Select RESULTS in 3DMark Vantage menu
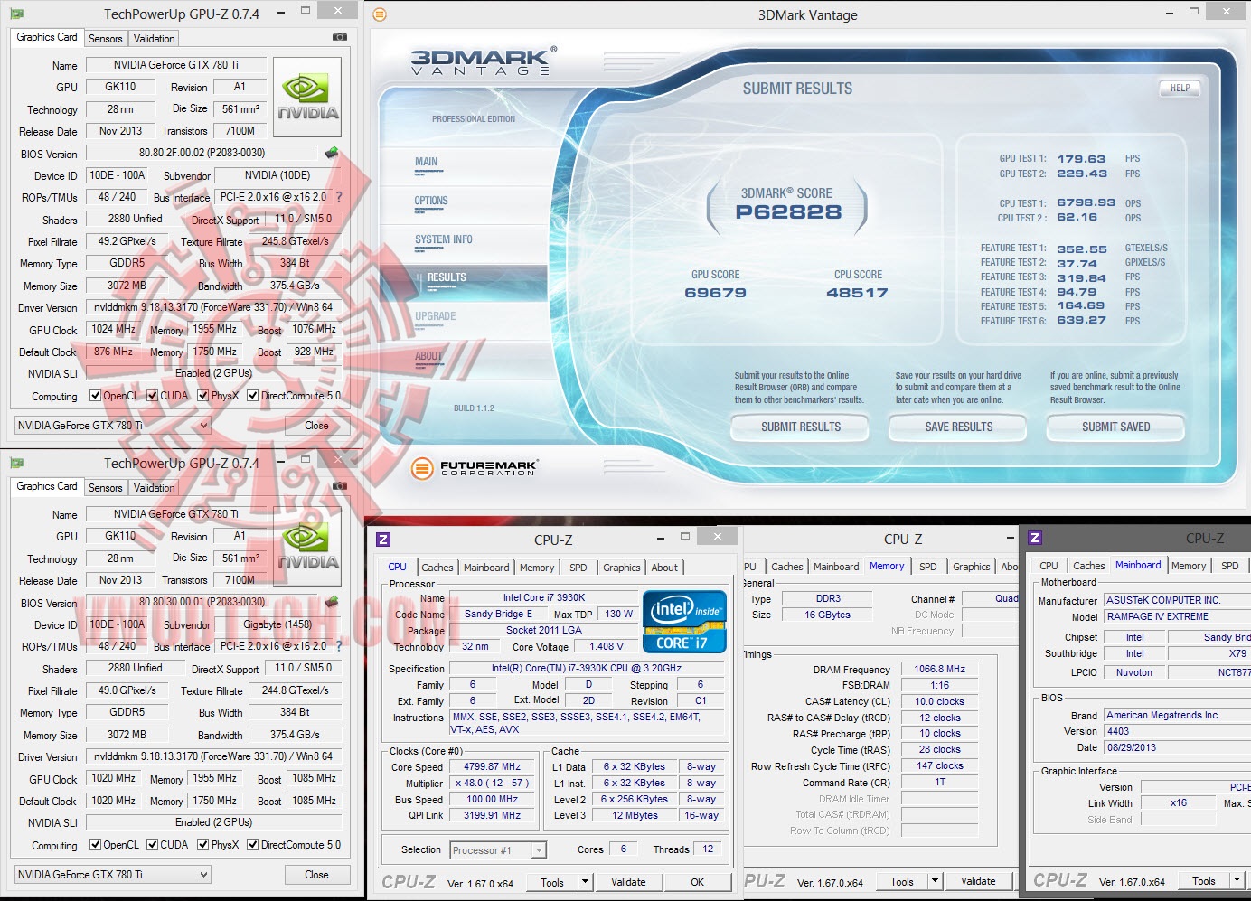Screen dimensions: 1251x901 click(x=447, y=278)
